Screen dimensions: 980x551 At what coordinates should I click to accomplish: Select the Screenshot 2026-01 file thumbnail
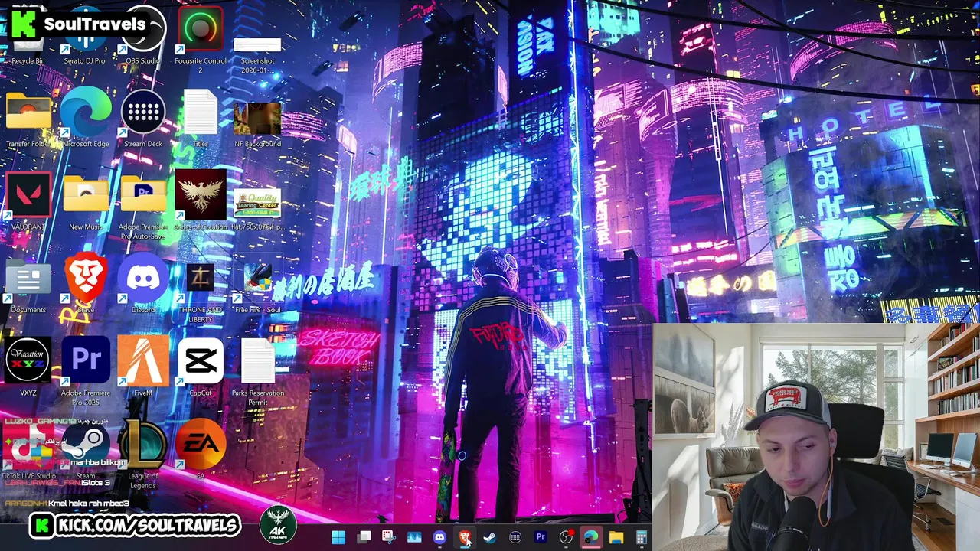[x=258, y=55]
